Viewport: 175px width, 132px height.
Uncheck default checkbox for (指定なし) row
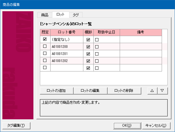[45, 39]
